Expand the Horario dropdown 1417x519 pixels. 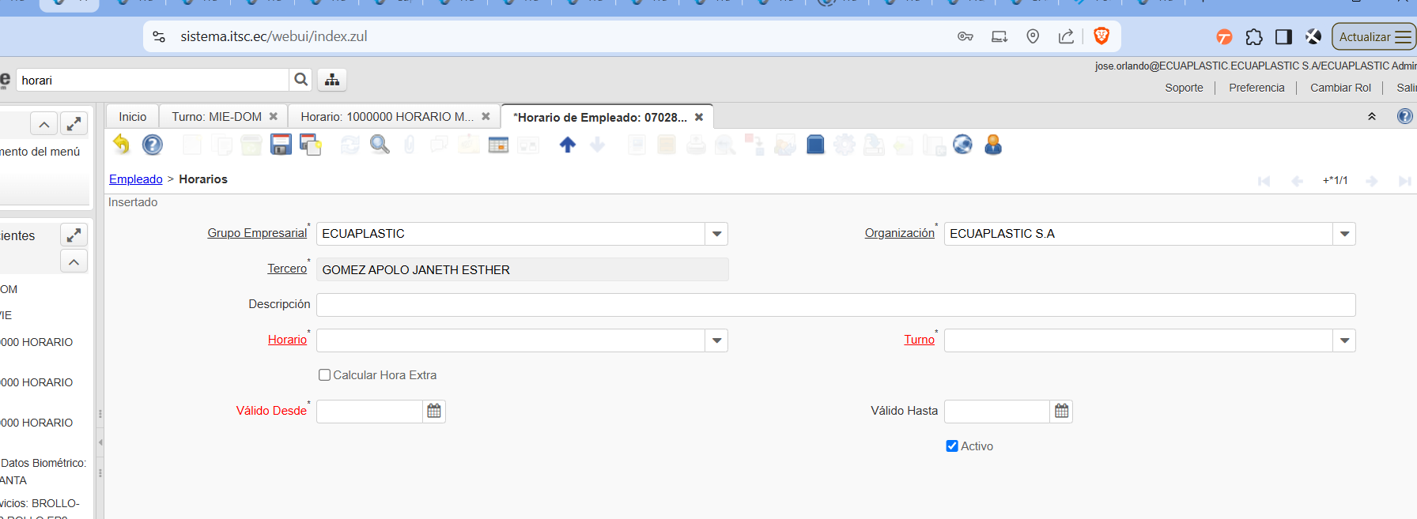(716, 340)
